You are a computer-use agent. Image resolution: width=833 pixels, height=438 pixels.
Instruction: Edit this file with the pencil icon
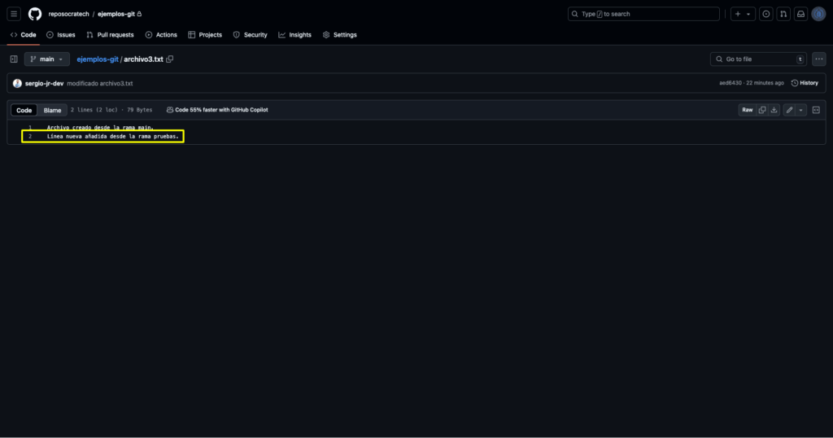pyautogui.click(x=789, y=110)
